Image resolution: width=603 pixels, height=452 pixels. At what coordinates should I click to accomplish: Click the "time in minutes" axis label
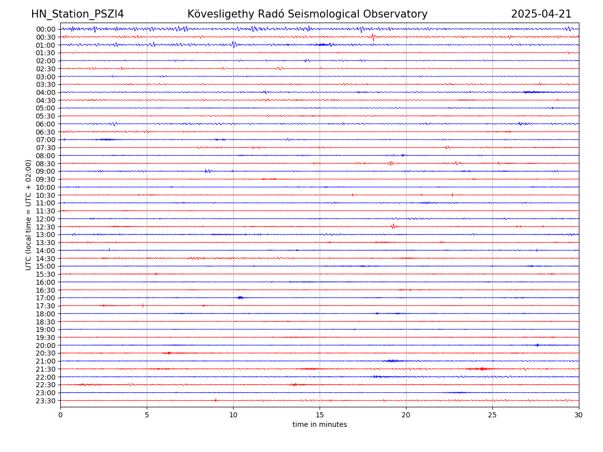coord(320,425)
